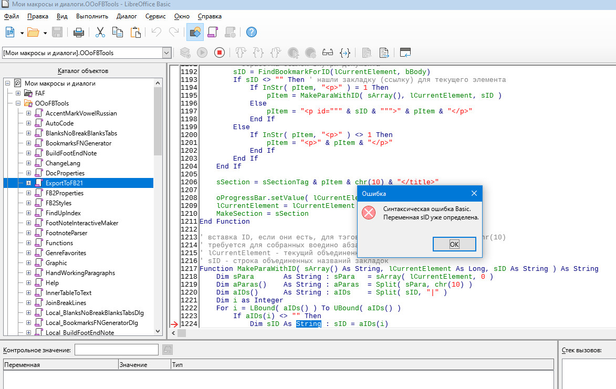Select the BookmarksFNGenerator module
This screenshot has height=389, width=616.
click(x=78, y=143)
